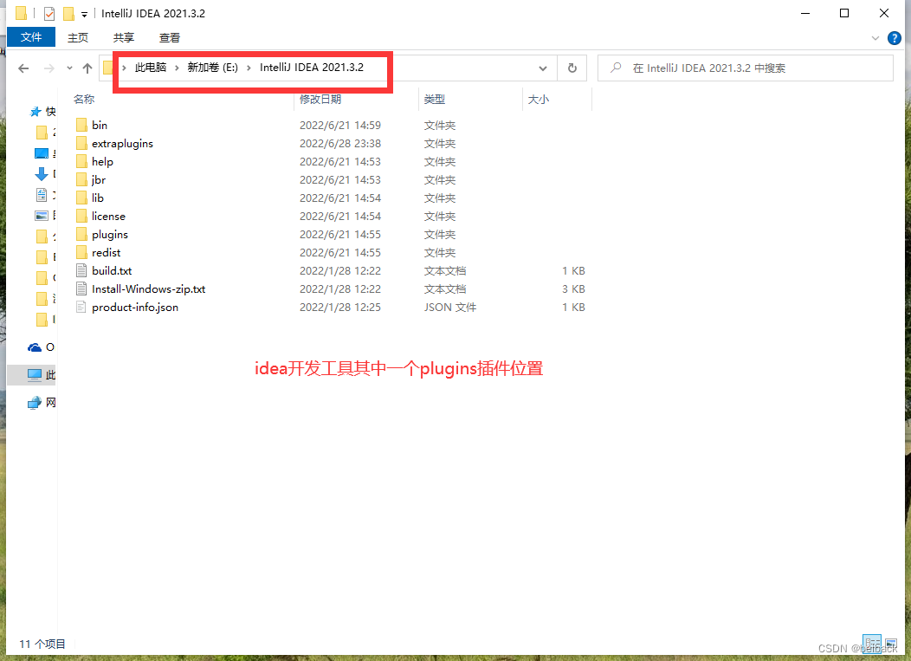Select the Install-Windows-zip.txt file icon
911x661 pixels.
click(x=81, y=289)
